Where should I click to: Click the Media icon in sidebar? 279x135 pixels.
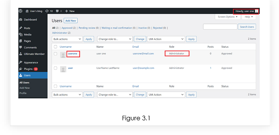[x=21, y=34]
